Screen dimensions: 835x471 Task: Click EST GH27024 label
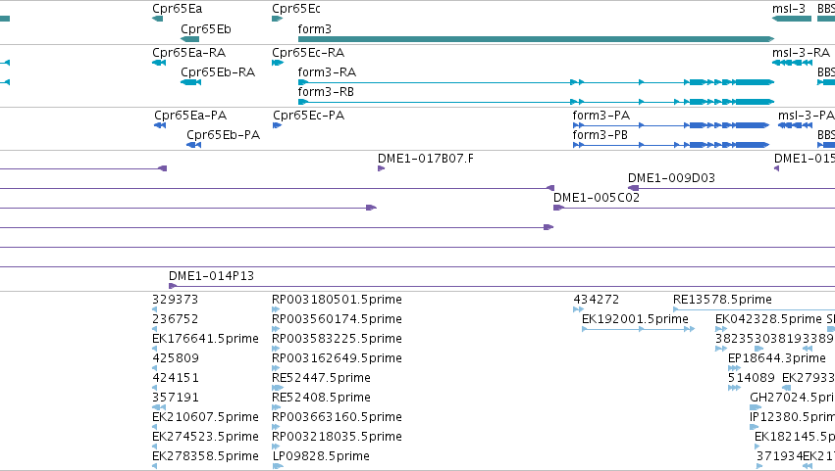[x=792, y=398]
